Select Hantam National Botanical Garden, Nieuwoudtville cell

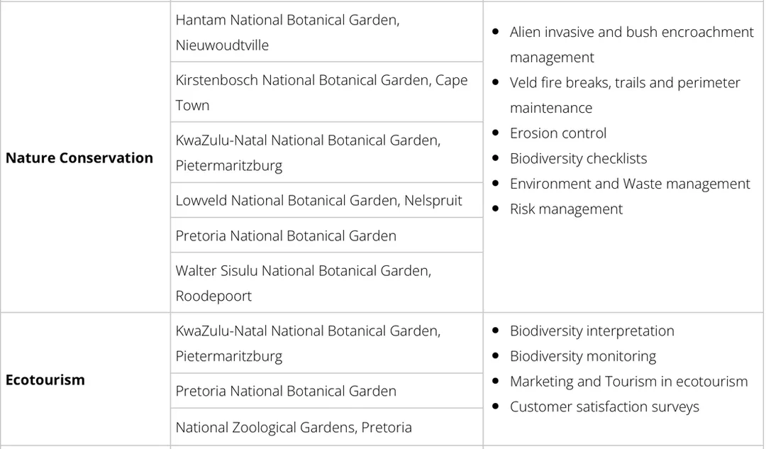pos(287,33)
